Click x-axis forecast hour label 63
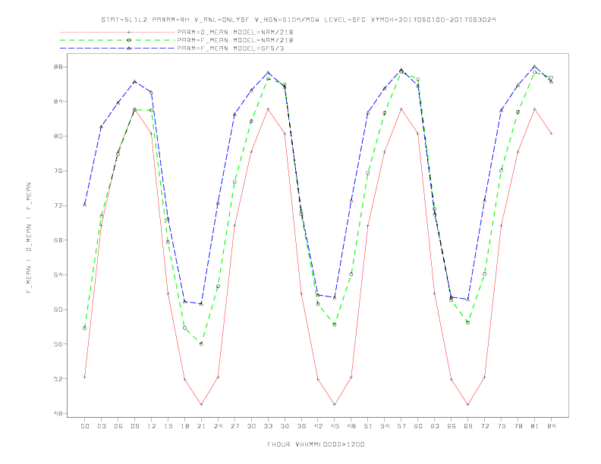 click(435, 426)
